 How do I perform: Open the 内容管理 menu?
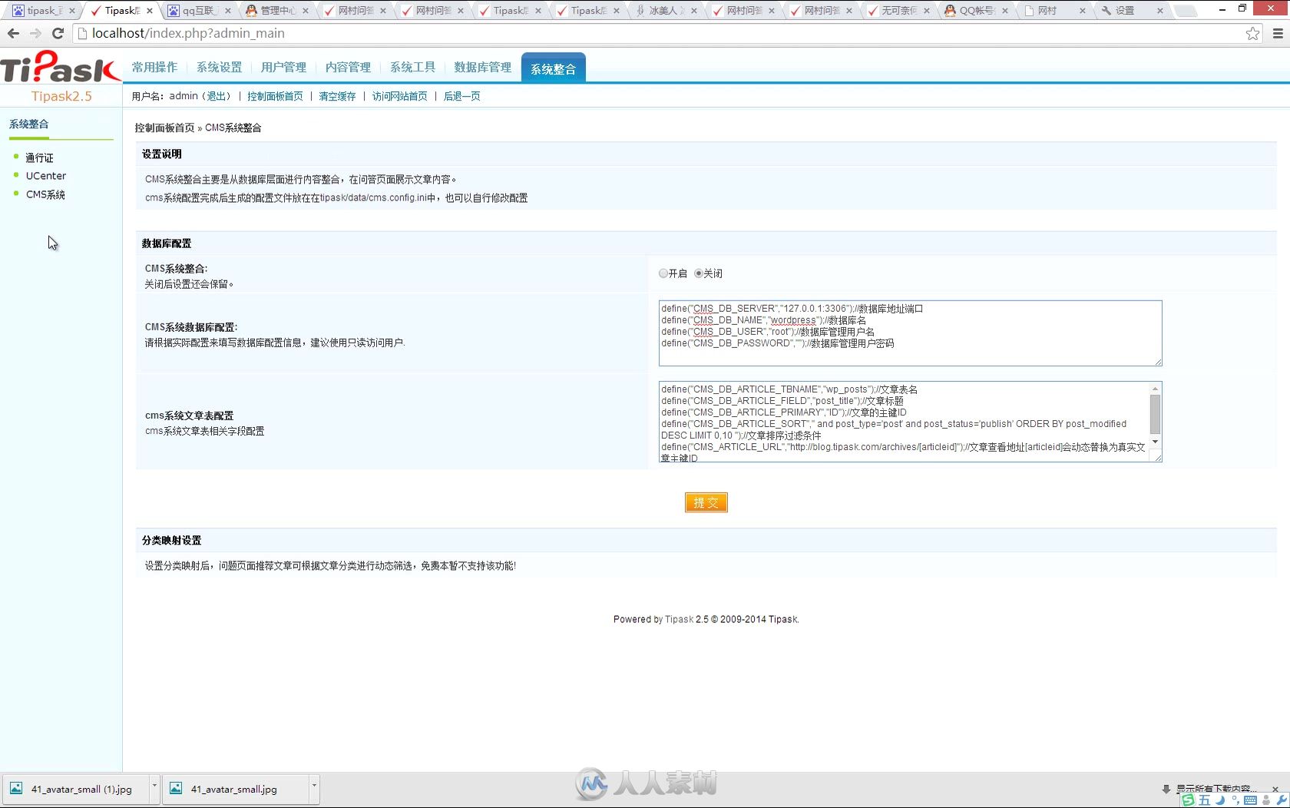[348, 68]
